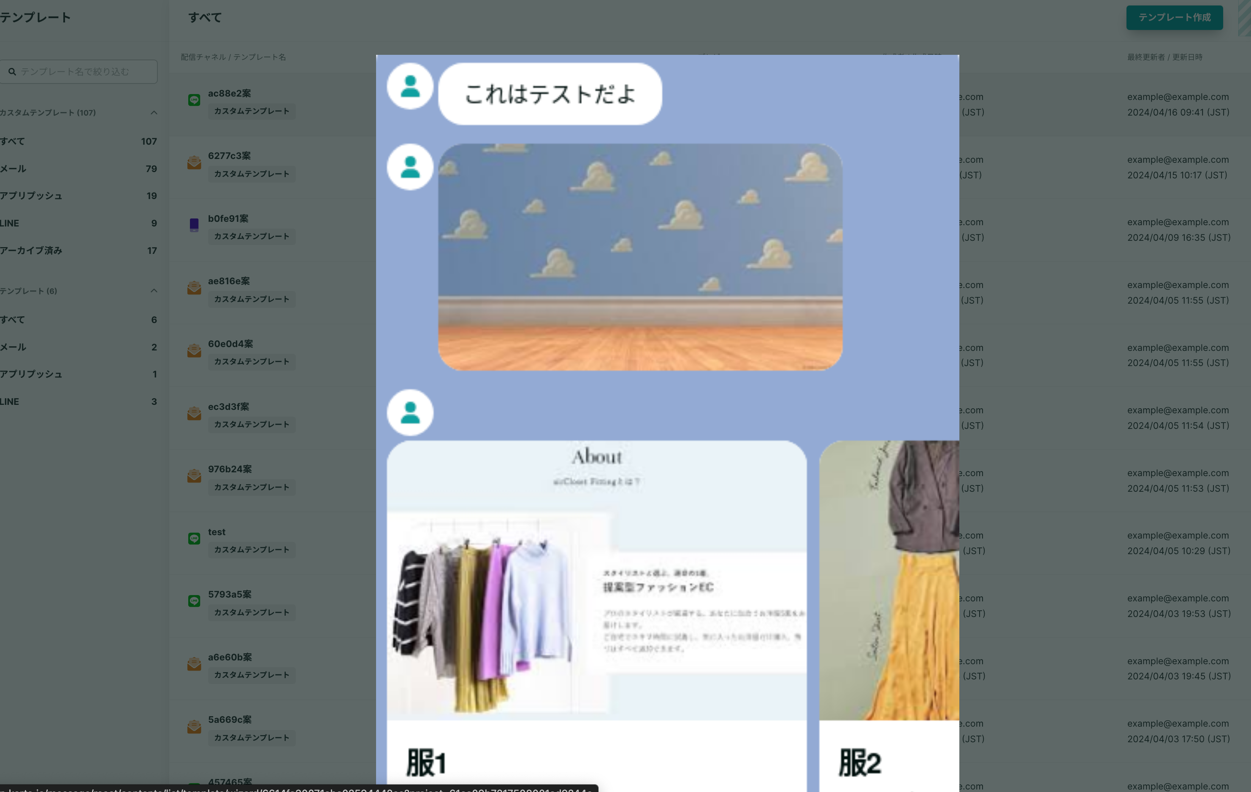Collapse the カスタムテンプレート (107) section

coord(154,113)
